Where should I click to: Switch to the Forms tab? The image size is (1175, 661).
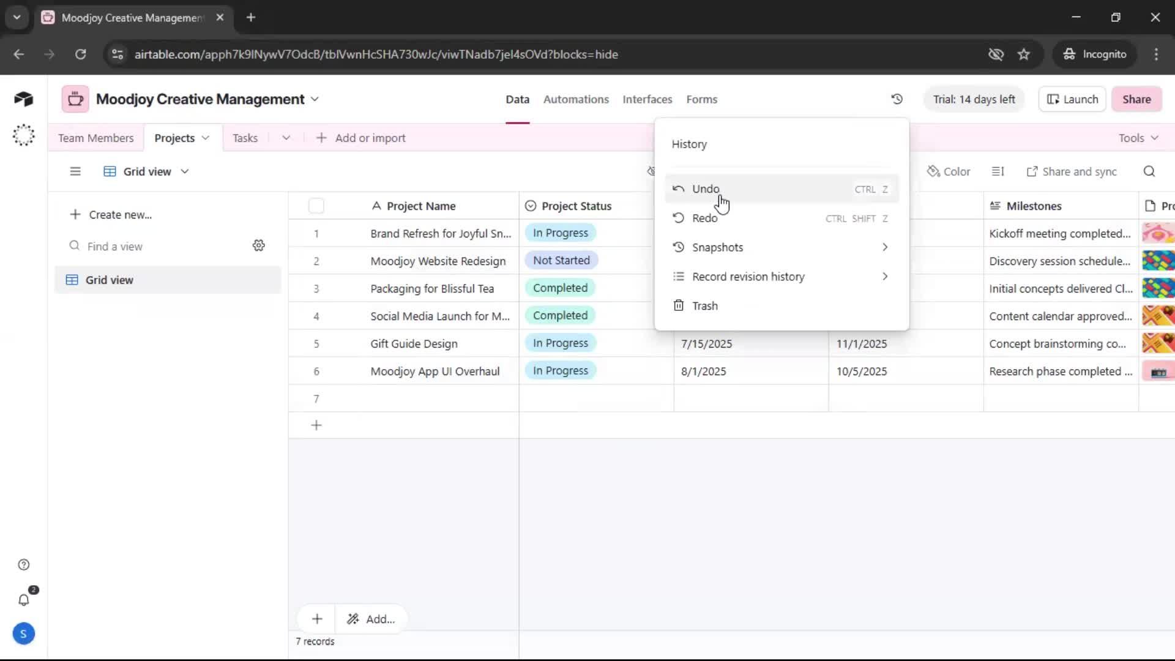click(701, 99)
